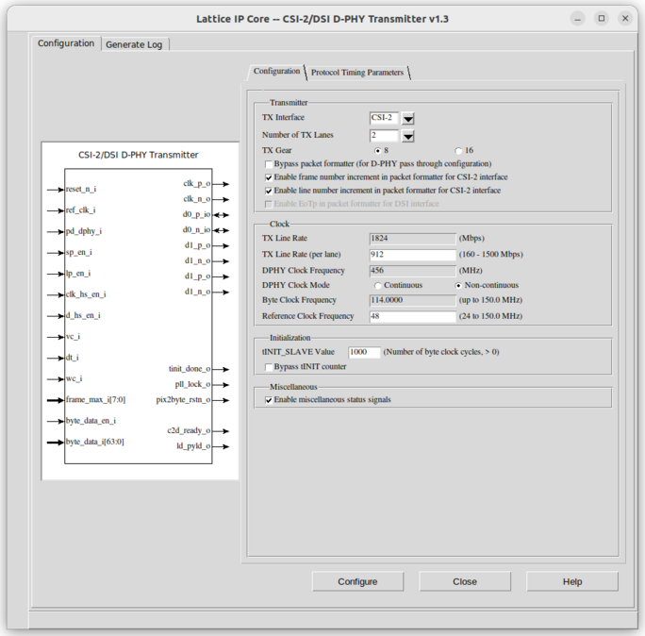The width and height of the screenshot is (645, 636).
Task: Open the Protocol Timing Parameters tab
Action: pyautogui.click(x=357, y=73)
